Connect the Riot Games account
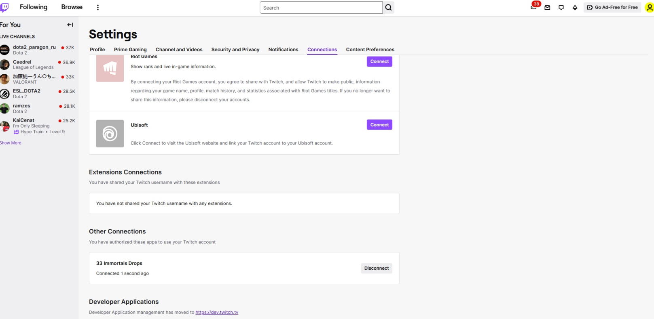 (x=379, y=61)
